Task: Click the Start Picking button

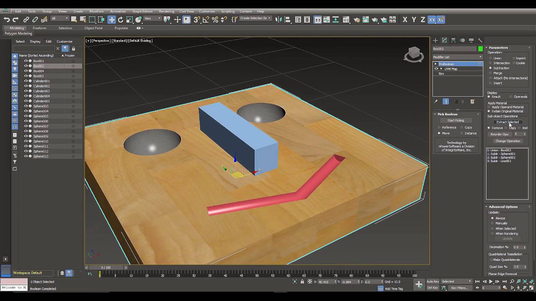Action: pyautogui.click(x=456, y=120)
